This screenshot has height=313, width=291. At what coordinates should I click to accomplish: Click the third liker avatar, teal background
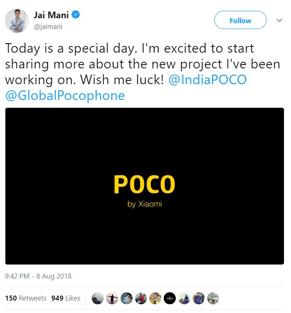click(126, 298)
